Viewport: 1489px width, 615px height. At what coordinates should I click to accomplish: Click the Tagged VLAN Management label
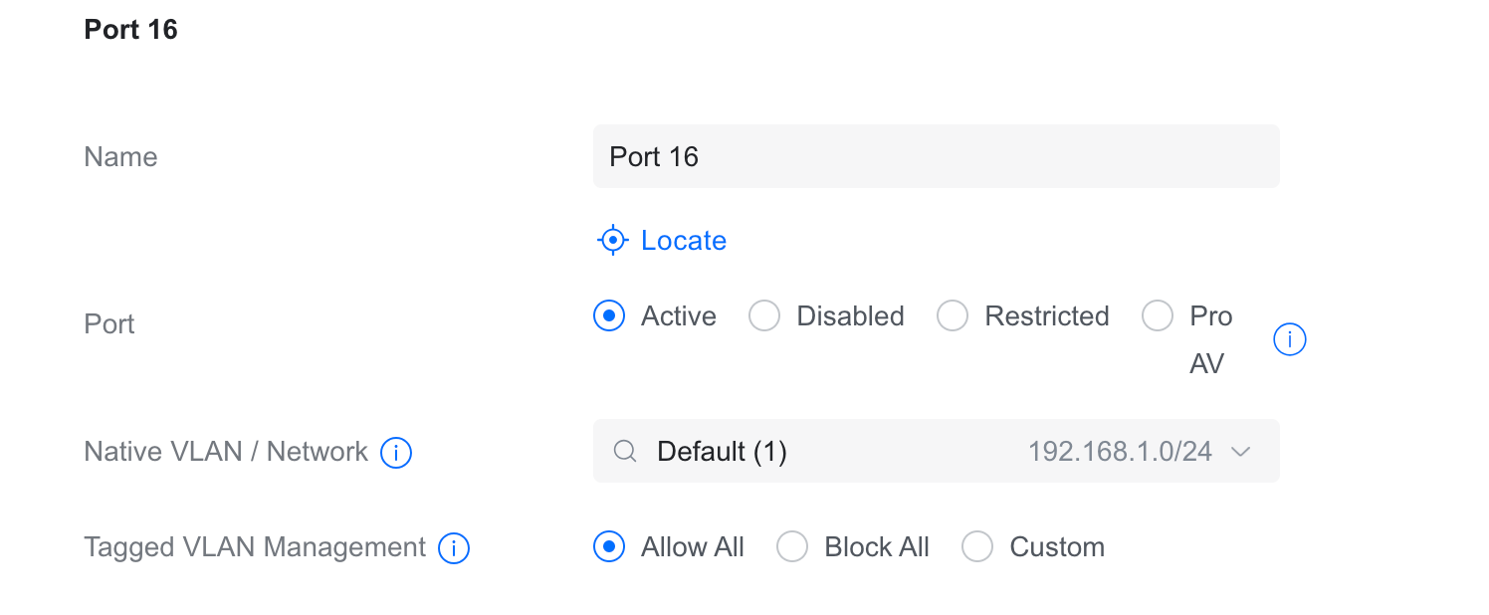point(255,547)
